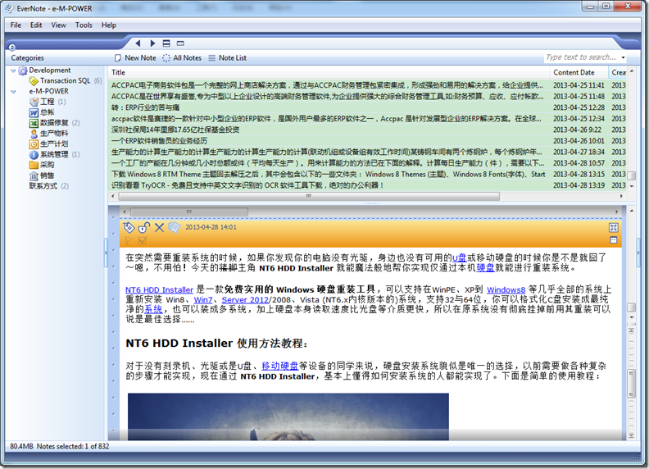This screenshot has height=469, width=649.
Task: Click the 工程 category icon
Action: pos(34,102)
